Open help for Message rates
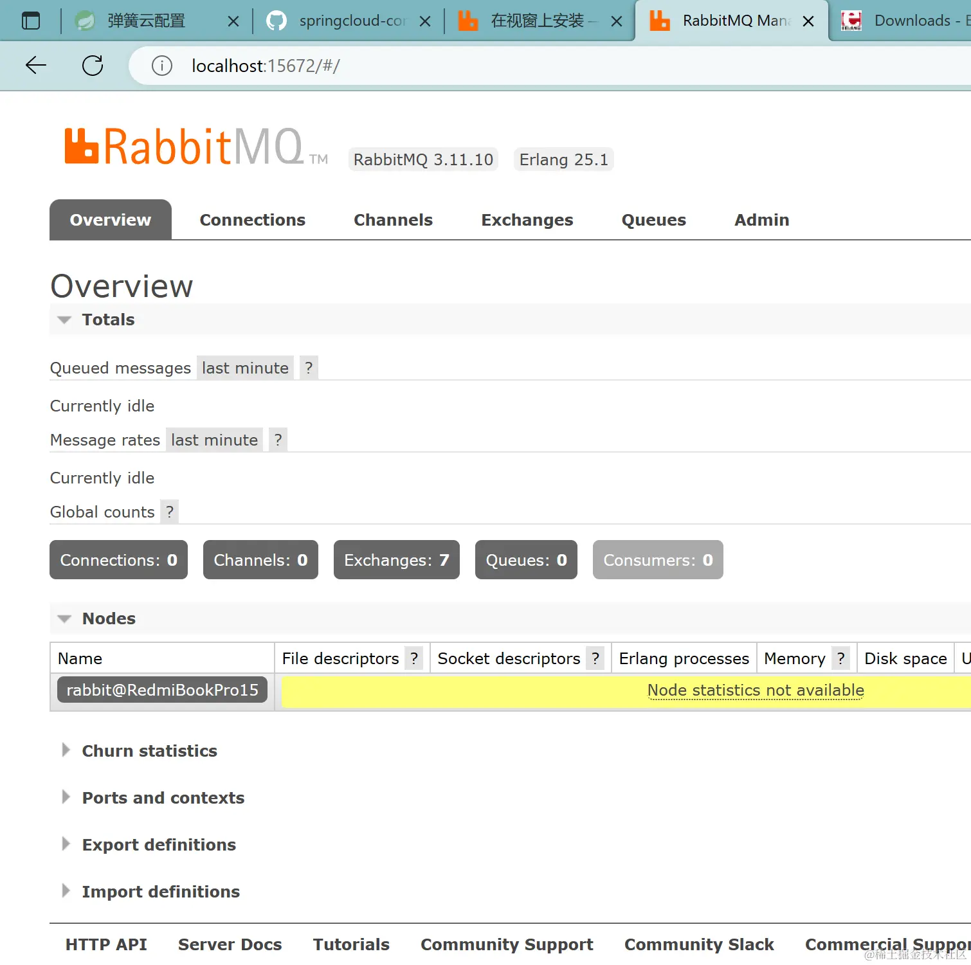 tap(278, 440)
